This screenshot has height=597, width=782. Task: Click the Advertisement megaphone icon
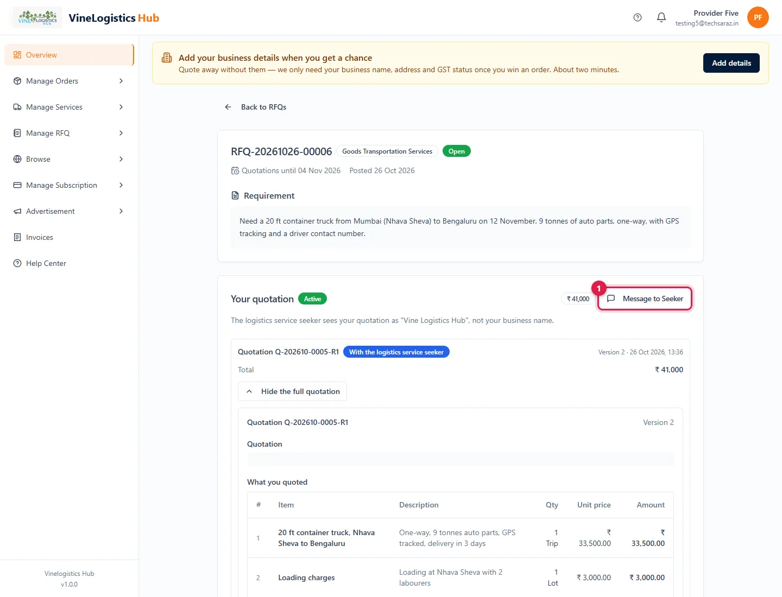17,211
